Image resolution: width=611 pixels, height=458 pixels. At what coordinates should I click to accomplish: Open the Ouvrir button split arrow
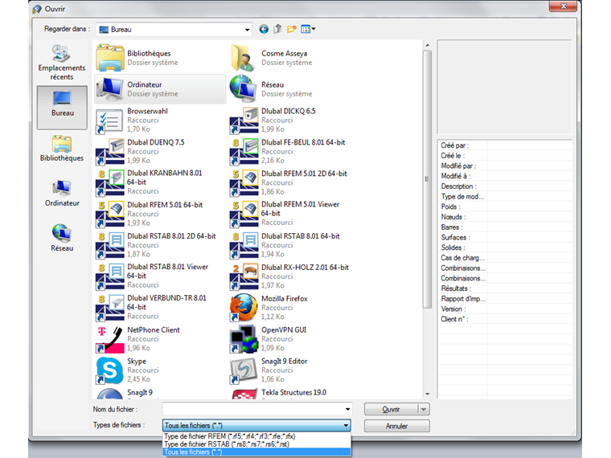point(424,409)
